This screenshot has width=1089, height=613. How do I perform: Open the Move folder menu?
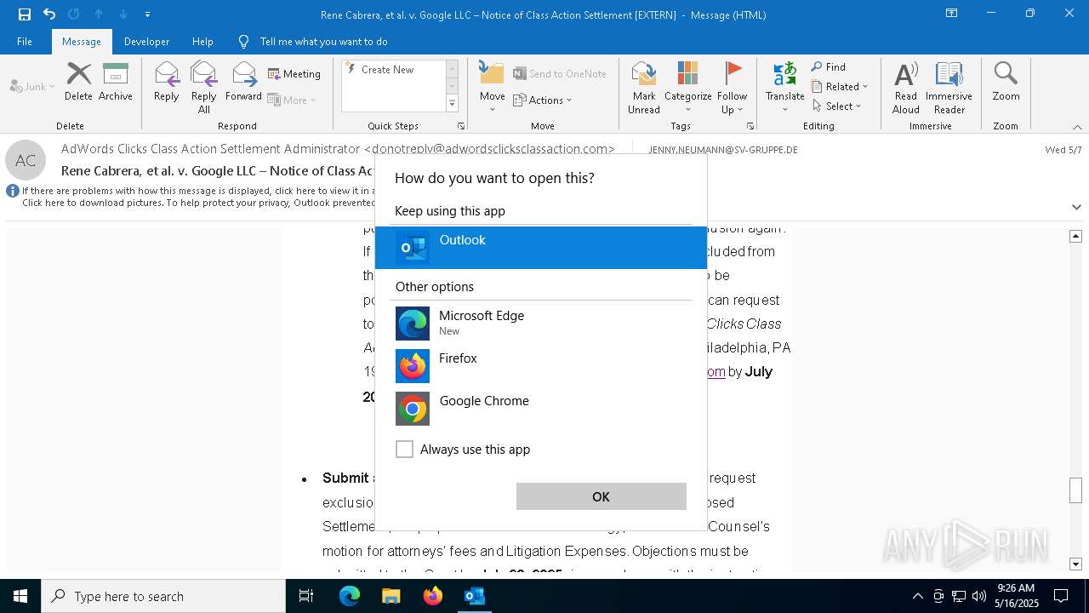(x=493, y=87)
